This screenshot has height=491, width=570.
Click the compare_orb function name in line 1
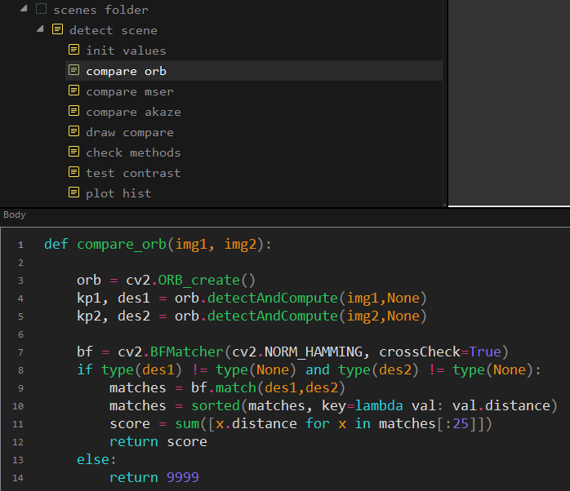click(x=122, y=244)
